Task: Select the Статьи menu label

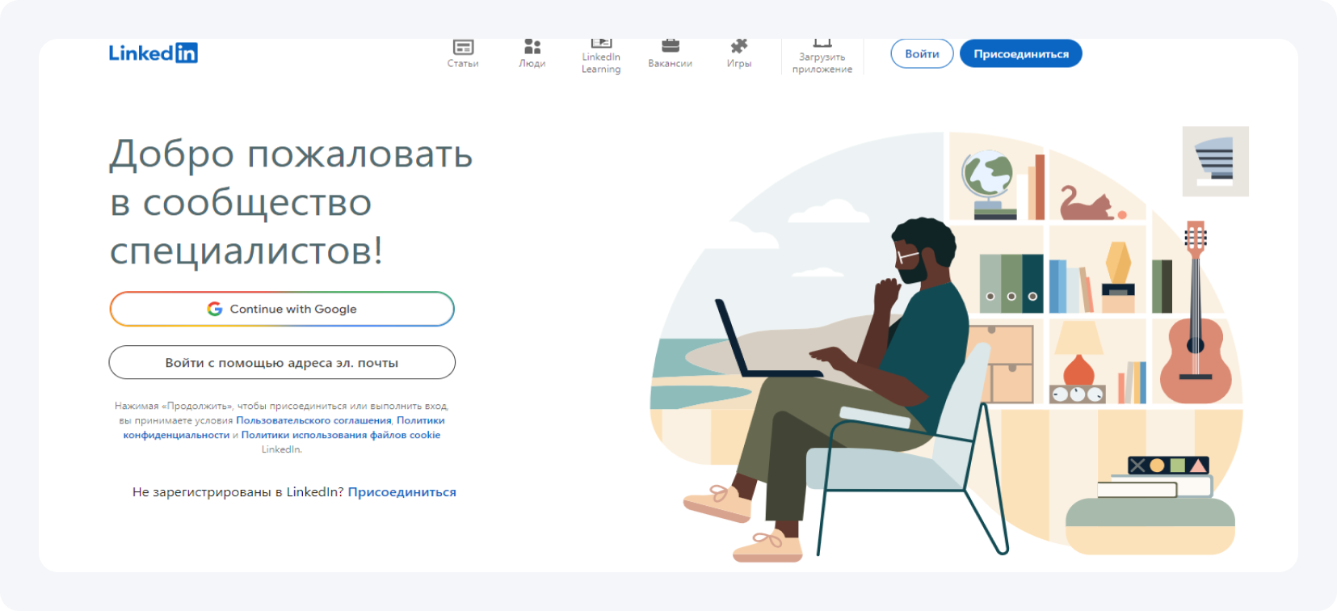Action: (463, 63)
